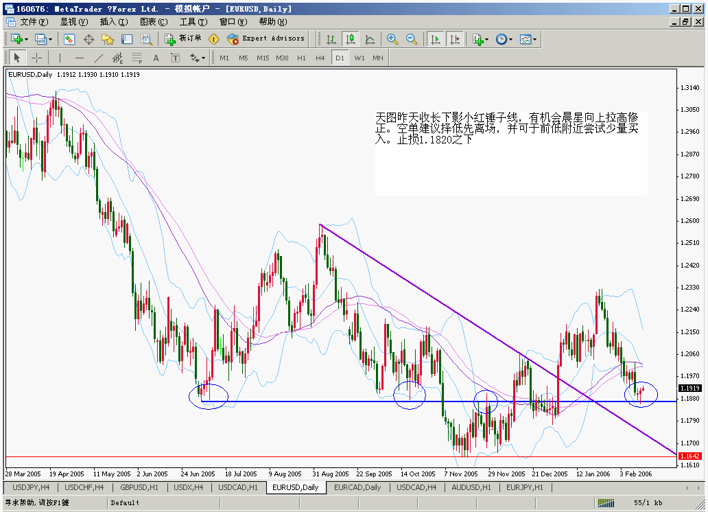Open the 文件 (F) menu
This screenshot has height=512, width=708.
[34, 22]
